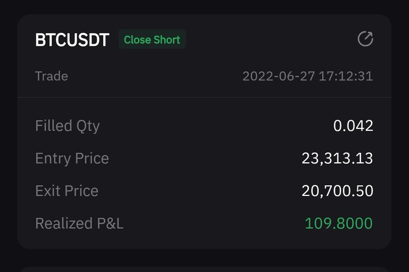Click the empty gap between Entry Price and its value

click(205, 158)
